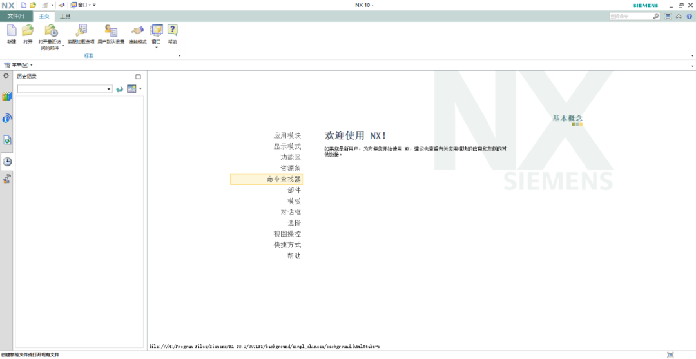The width and height of the screenshot is (696, 359).
Task: Minimize the ribbon with the chevron icon
Action: [679, 16]
